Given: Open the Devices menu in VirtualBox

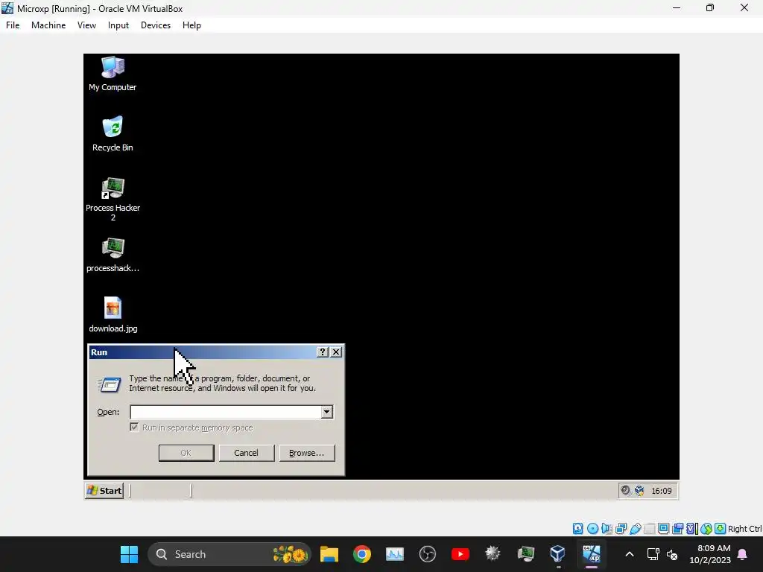Looking at the screenshot, I should (156, 25).
